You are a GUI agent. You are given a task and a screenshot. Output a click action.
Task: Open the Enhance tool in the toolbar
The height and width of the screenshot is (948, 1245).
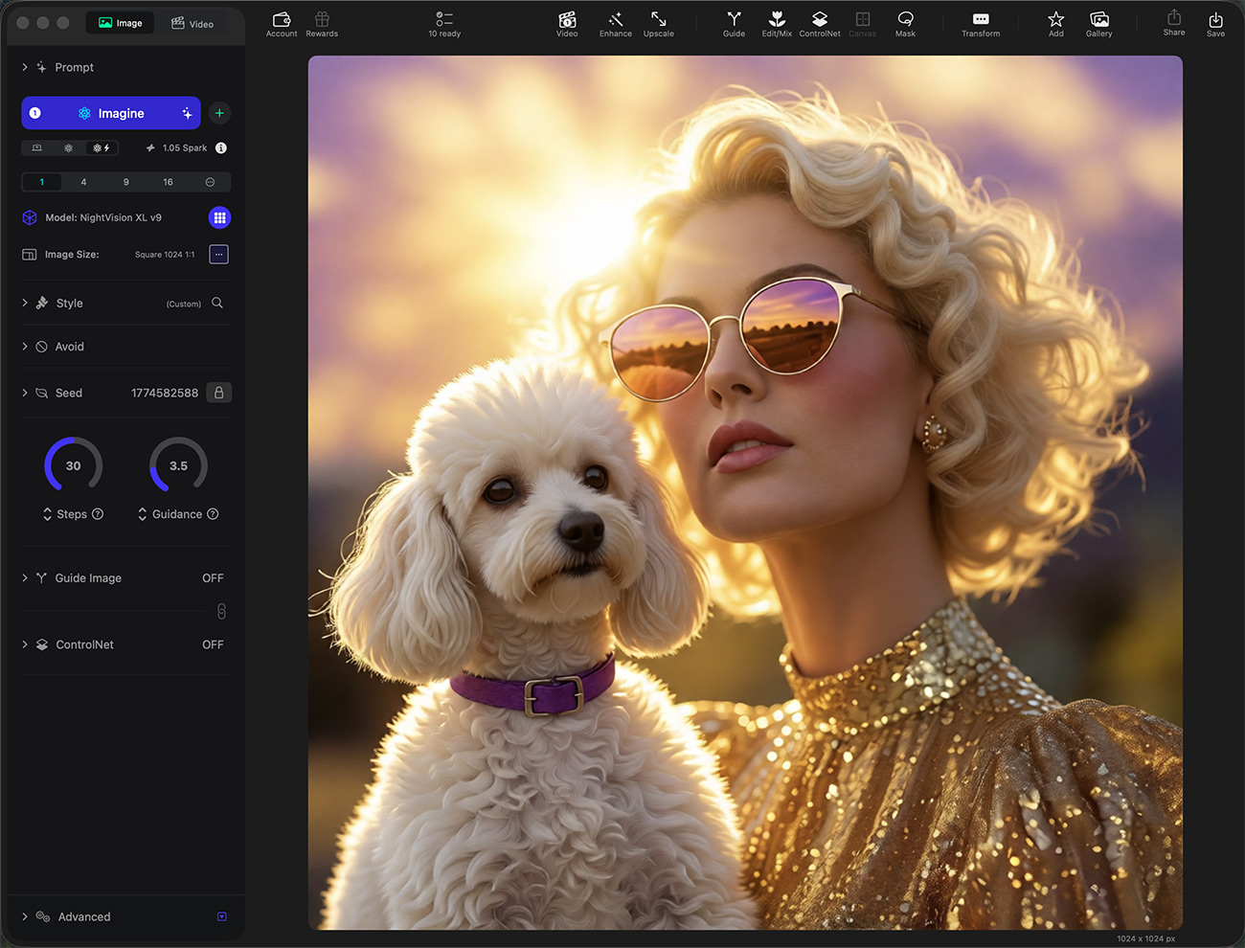click(615, 24)
